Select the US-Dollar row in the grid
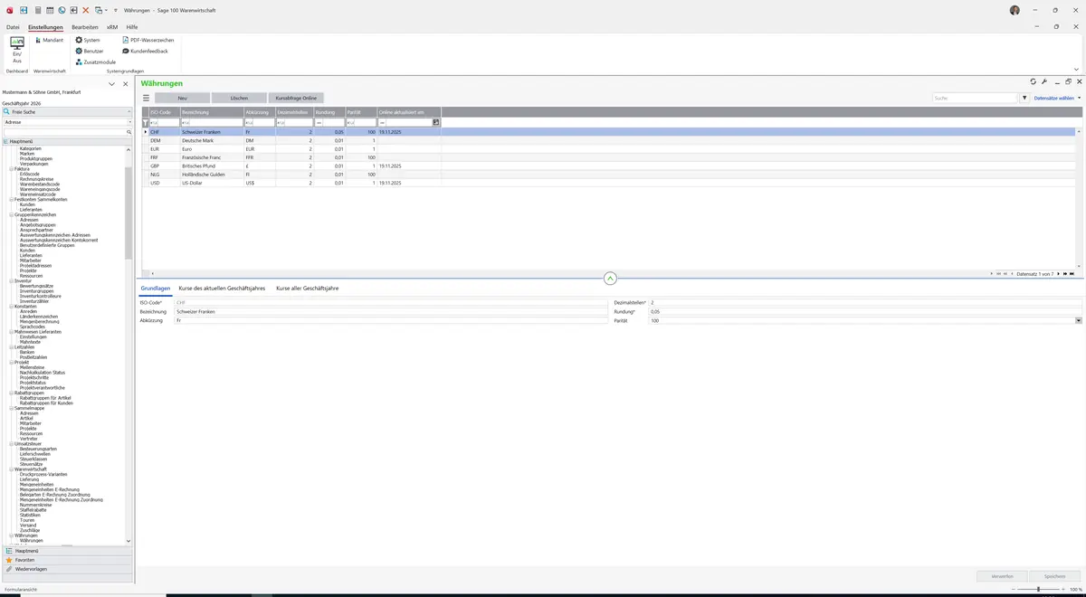The height and width of the screenshot is (597, 1086). (x=608, y=183)
